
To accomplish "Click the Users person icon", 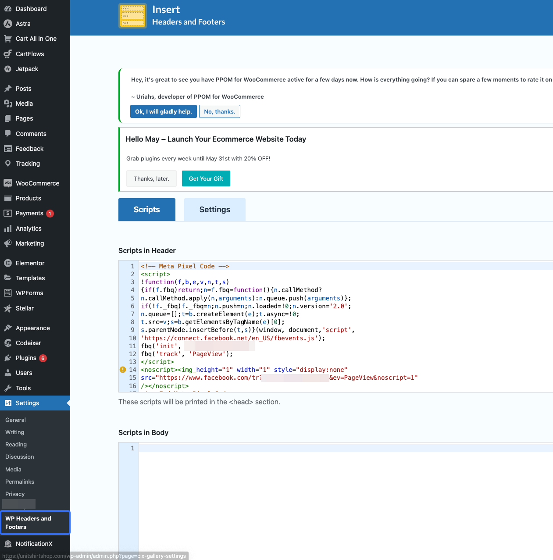I will click(8, 373).
